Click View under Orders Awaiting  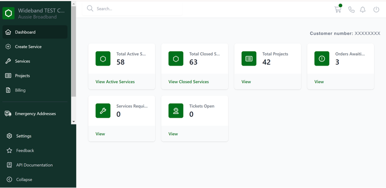(x=319, y=82)
